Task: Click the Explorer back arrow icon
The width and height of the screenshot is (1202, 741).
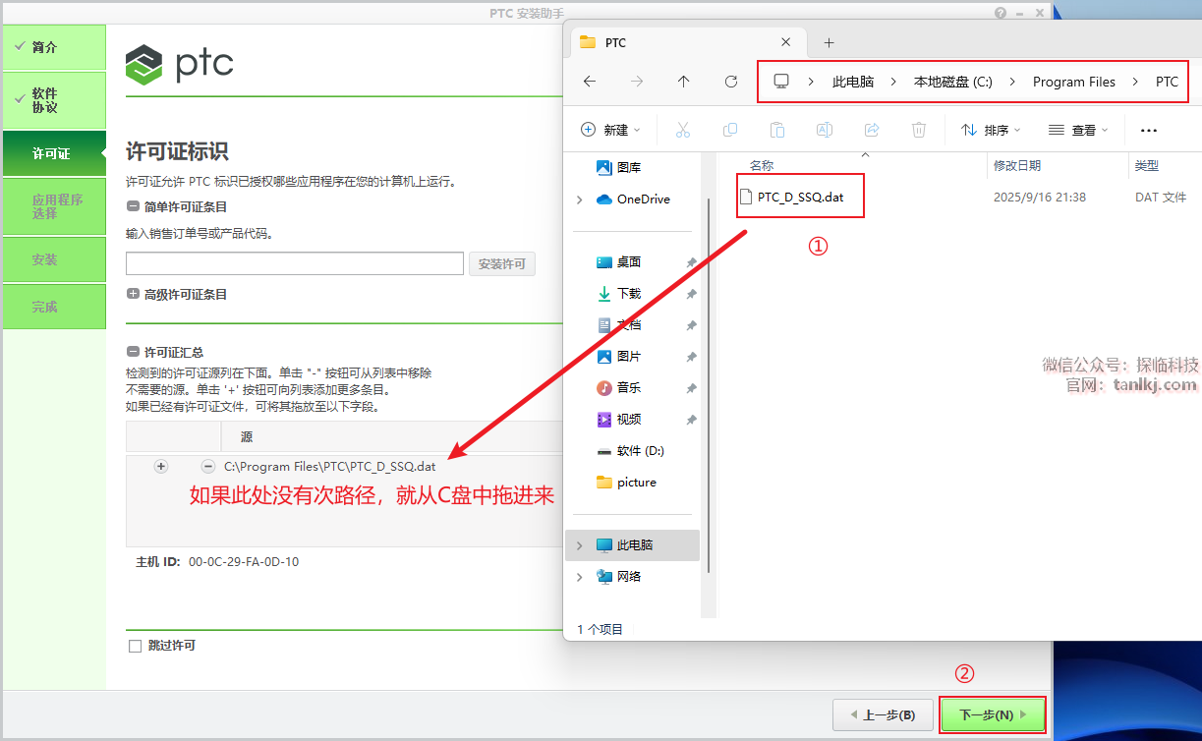Action: point(590,82)
